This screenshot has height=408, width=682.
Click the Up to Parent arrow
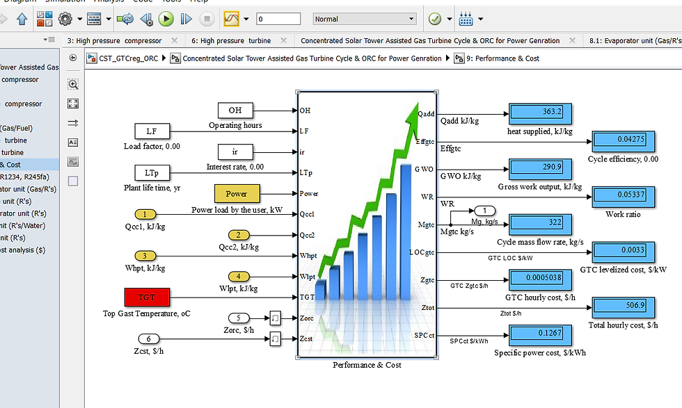point(22,19)
